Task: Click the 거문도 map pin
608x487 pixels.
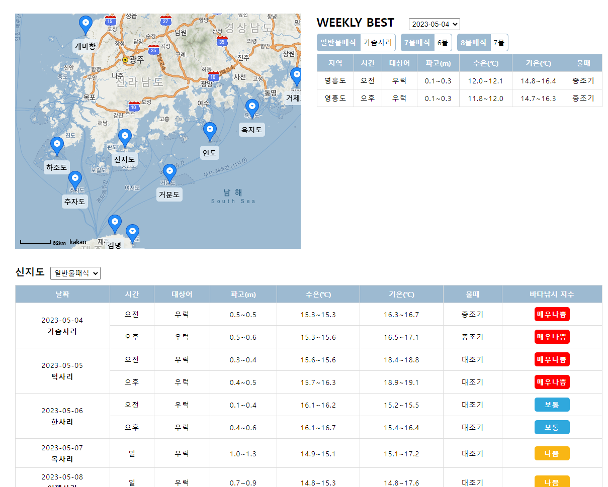Action: [169, 173]
